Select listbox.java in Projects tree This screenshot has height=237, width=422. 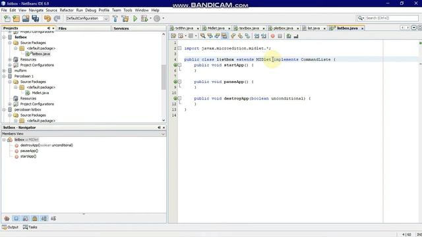[x=41, y=54]
